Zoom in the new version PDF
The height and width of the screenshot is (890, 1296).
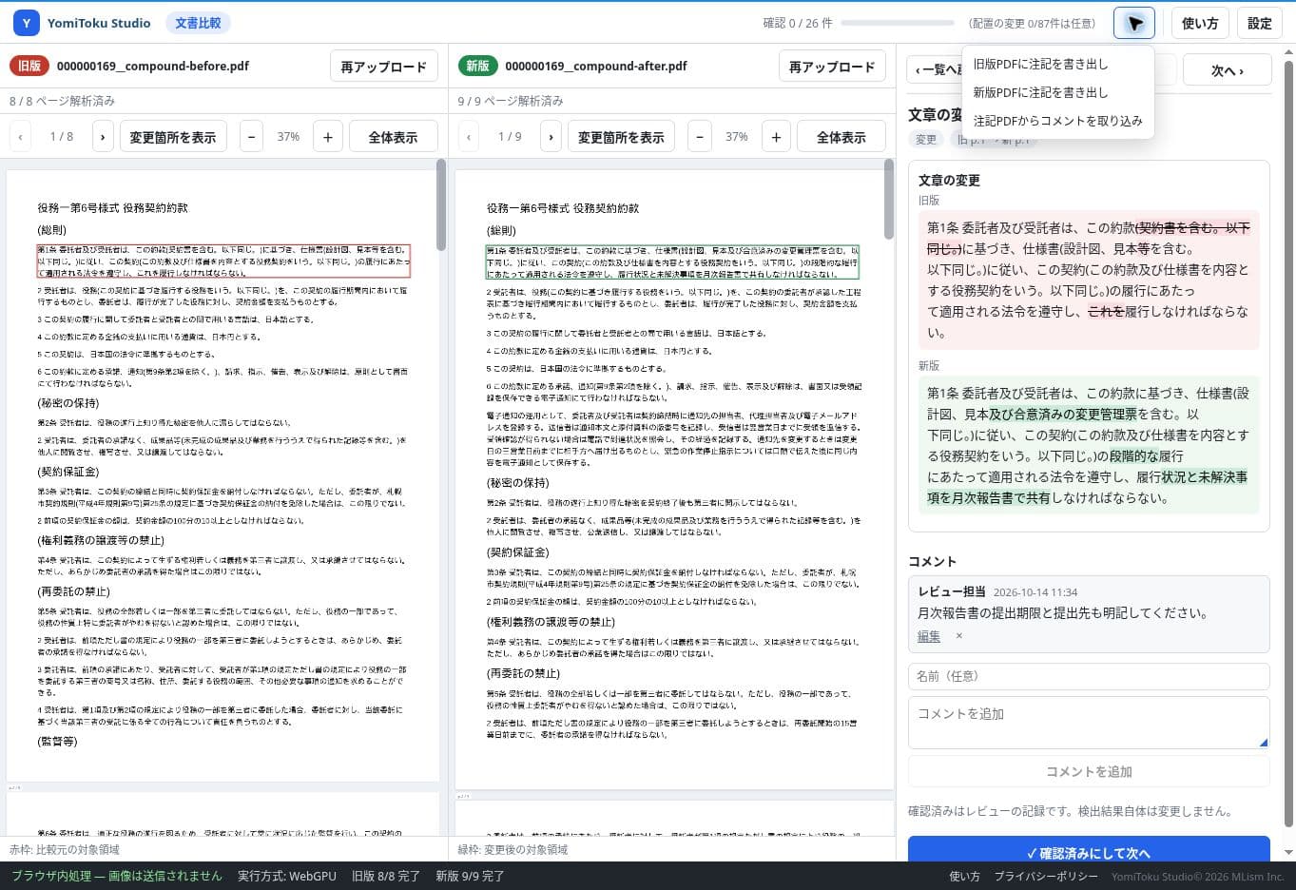(x=777, y=137)
